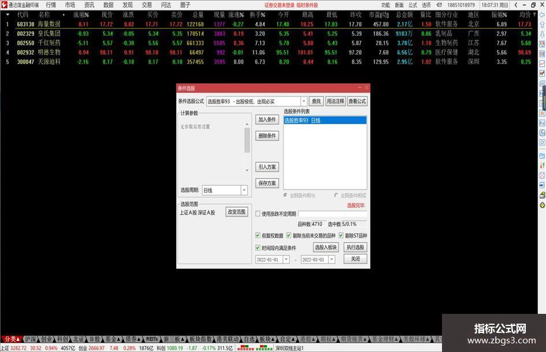This screenshot has width=546, height=352.
Task: Click the up arrow icon in right sidebar
Action: point(542,24)
